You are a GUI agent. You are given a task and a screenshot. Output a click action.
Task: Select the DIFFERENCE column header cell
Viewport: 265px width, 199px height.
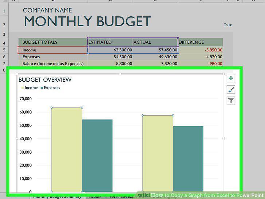[x=201, y=42]
